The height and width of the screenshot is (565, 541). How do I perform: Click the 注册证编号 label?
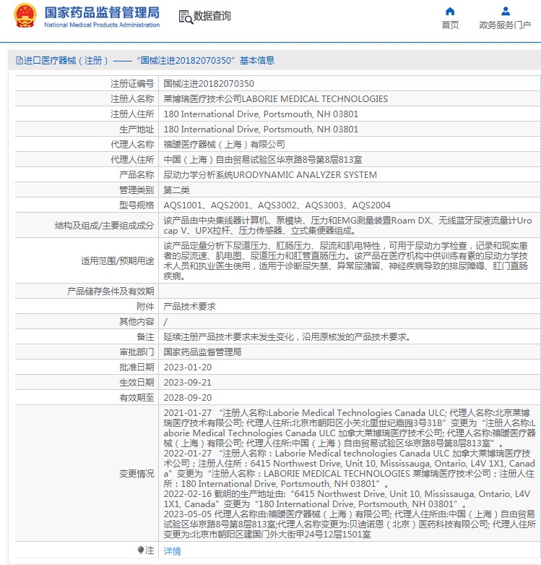[x=132, y=84]
